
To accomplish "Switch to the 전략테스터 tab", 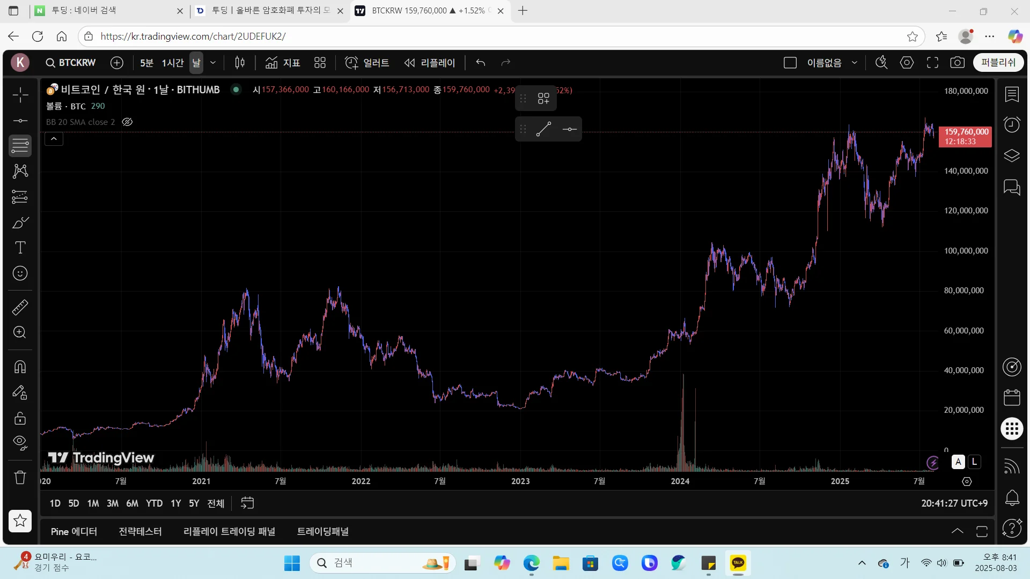I will click(x=140, y=531).
